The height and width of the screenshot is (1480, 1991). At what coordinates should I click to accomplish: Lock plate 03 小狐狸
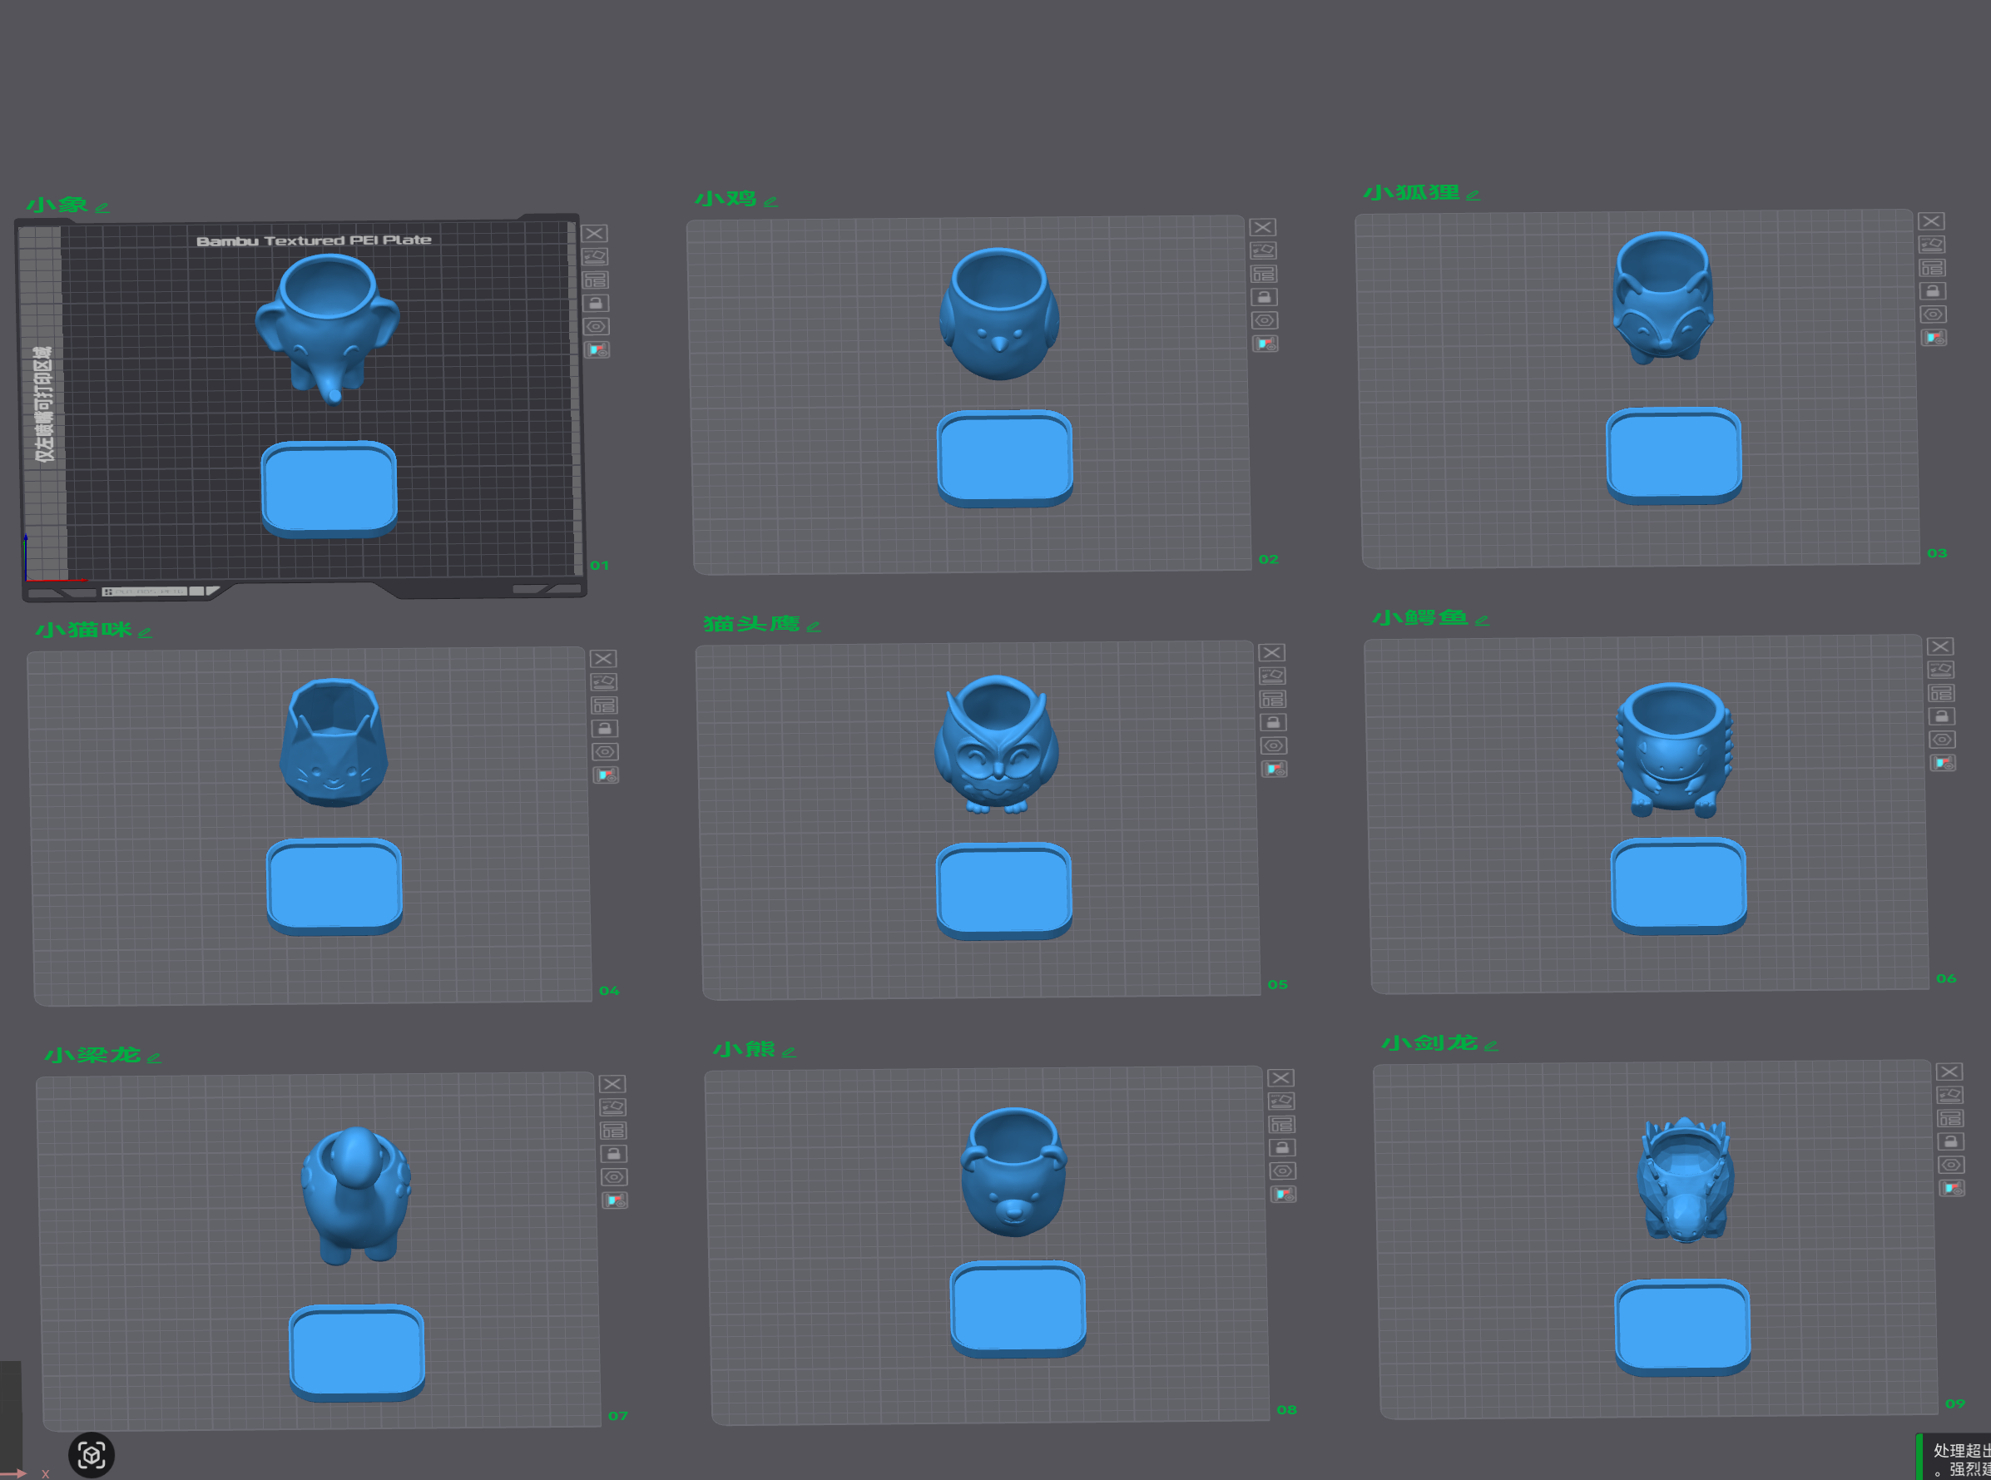1933,291
